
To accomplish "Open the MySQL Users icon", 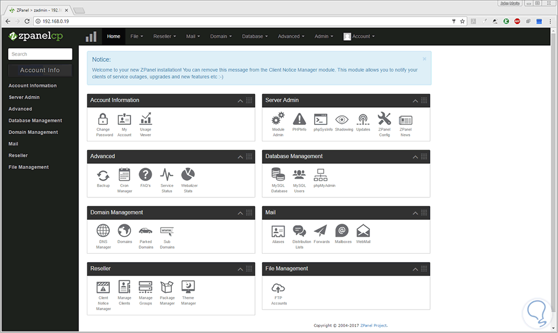I will tap(299, 175).
